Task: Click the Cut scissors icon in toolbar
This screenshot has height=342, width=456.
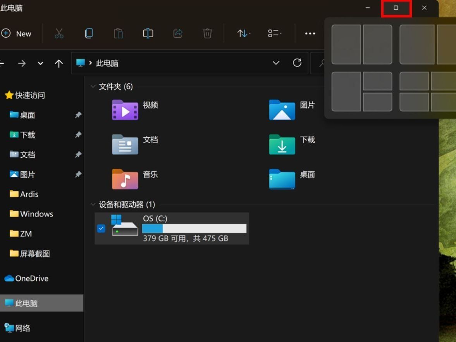Action: point(59,34)
